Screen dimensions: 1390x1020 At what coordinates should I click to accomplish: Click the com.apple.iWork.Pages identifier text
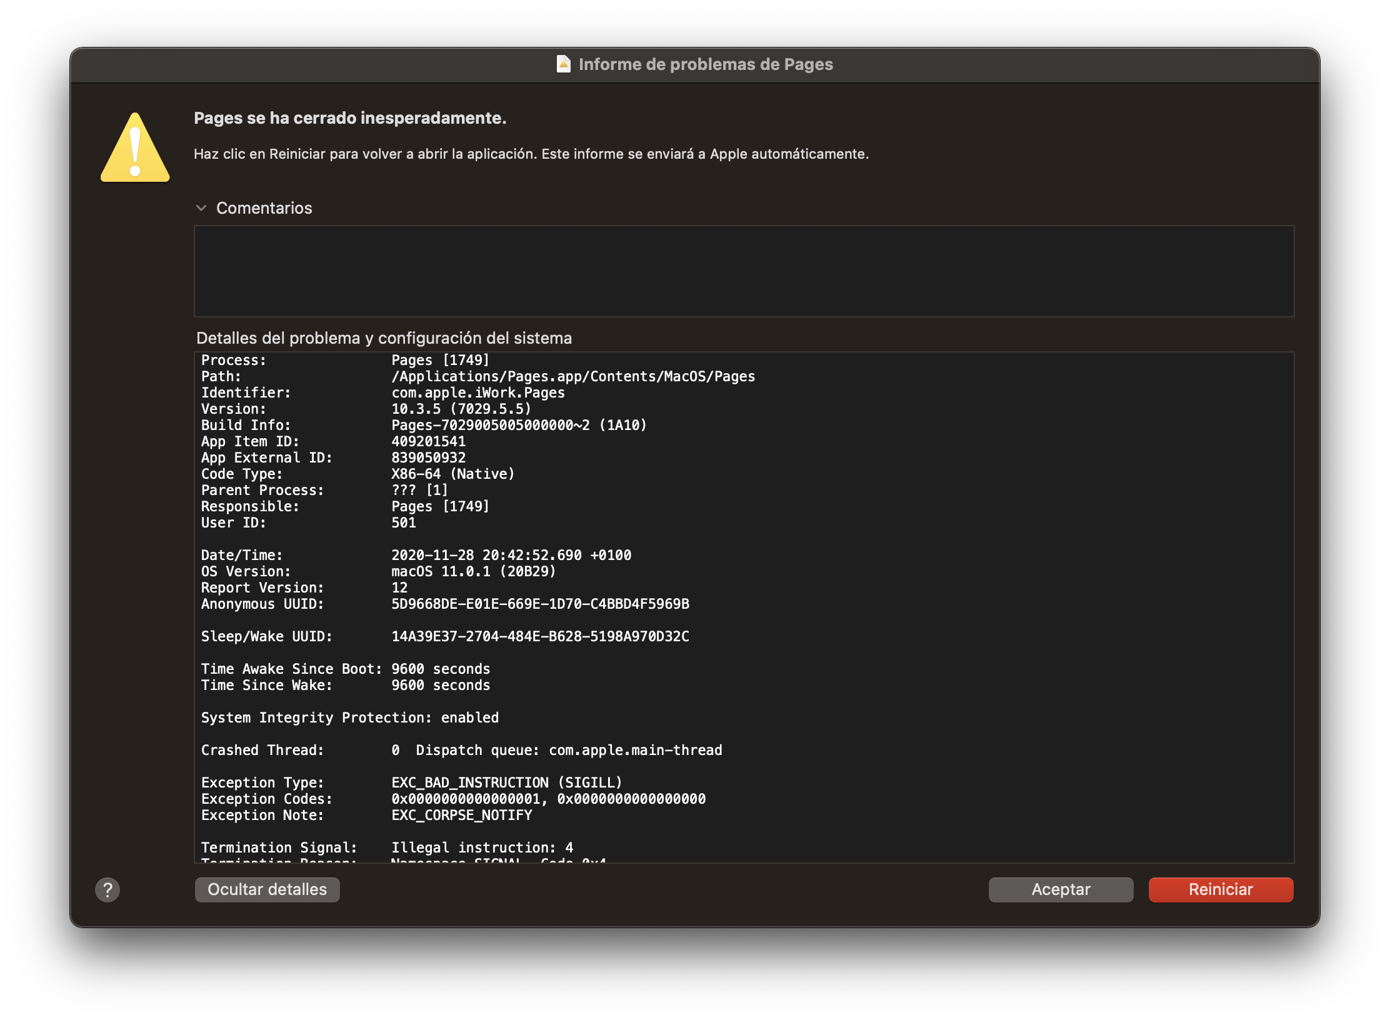(477, 392)
